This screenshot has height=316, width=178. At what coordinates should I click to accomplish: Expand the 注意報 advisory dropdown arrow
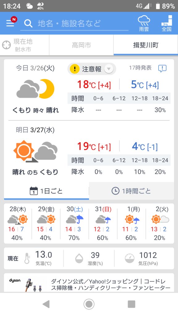108,69
